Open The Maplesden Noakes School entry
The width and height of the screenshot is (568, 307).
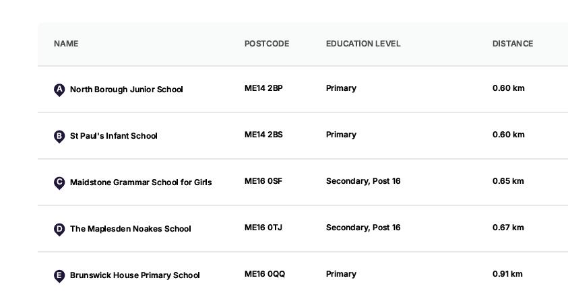[x=130, y=229]
